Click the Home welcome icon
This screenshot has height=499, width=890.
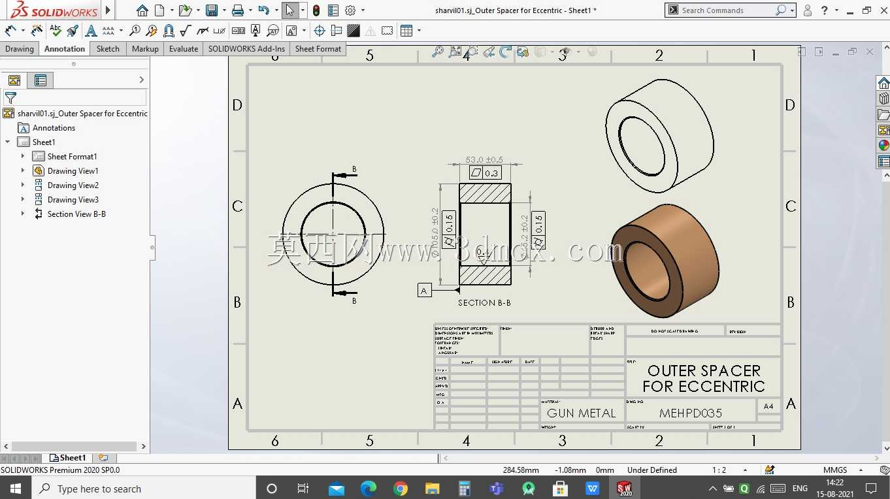coord(142,10)
